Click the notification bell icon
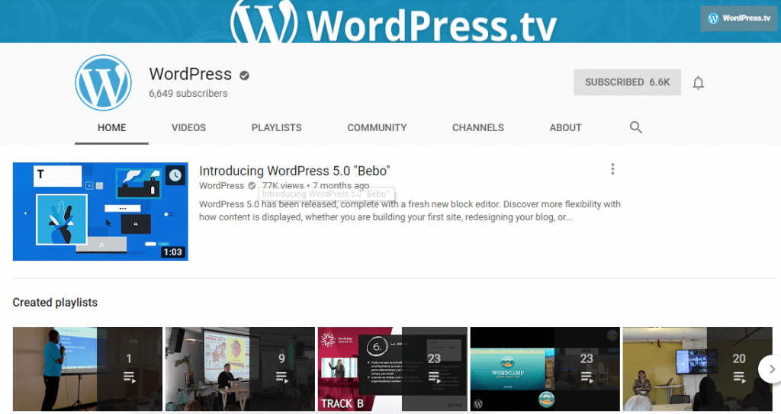Screen dimensions: 781x414 click(x=699, y=82)
